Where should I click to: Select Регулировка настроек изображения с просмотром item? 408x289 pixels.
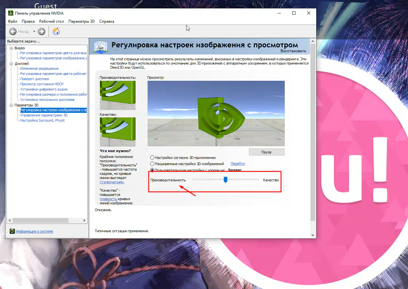[53, 110]
